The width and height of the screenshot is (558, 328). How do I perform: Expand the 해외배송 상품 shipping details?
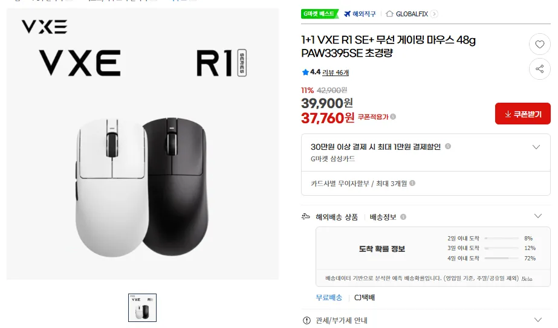(x=538, y=216)
